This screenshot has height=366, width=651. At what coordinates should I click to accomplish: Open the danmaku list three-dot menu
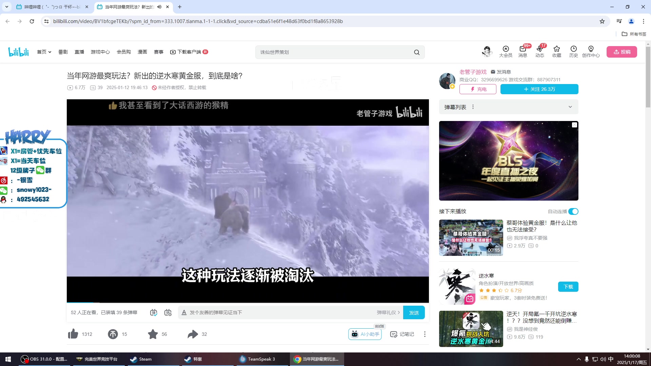(473, 107)
